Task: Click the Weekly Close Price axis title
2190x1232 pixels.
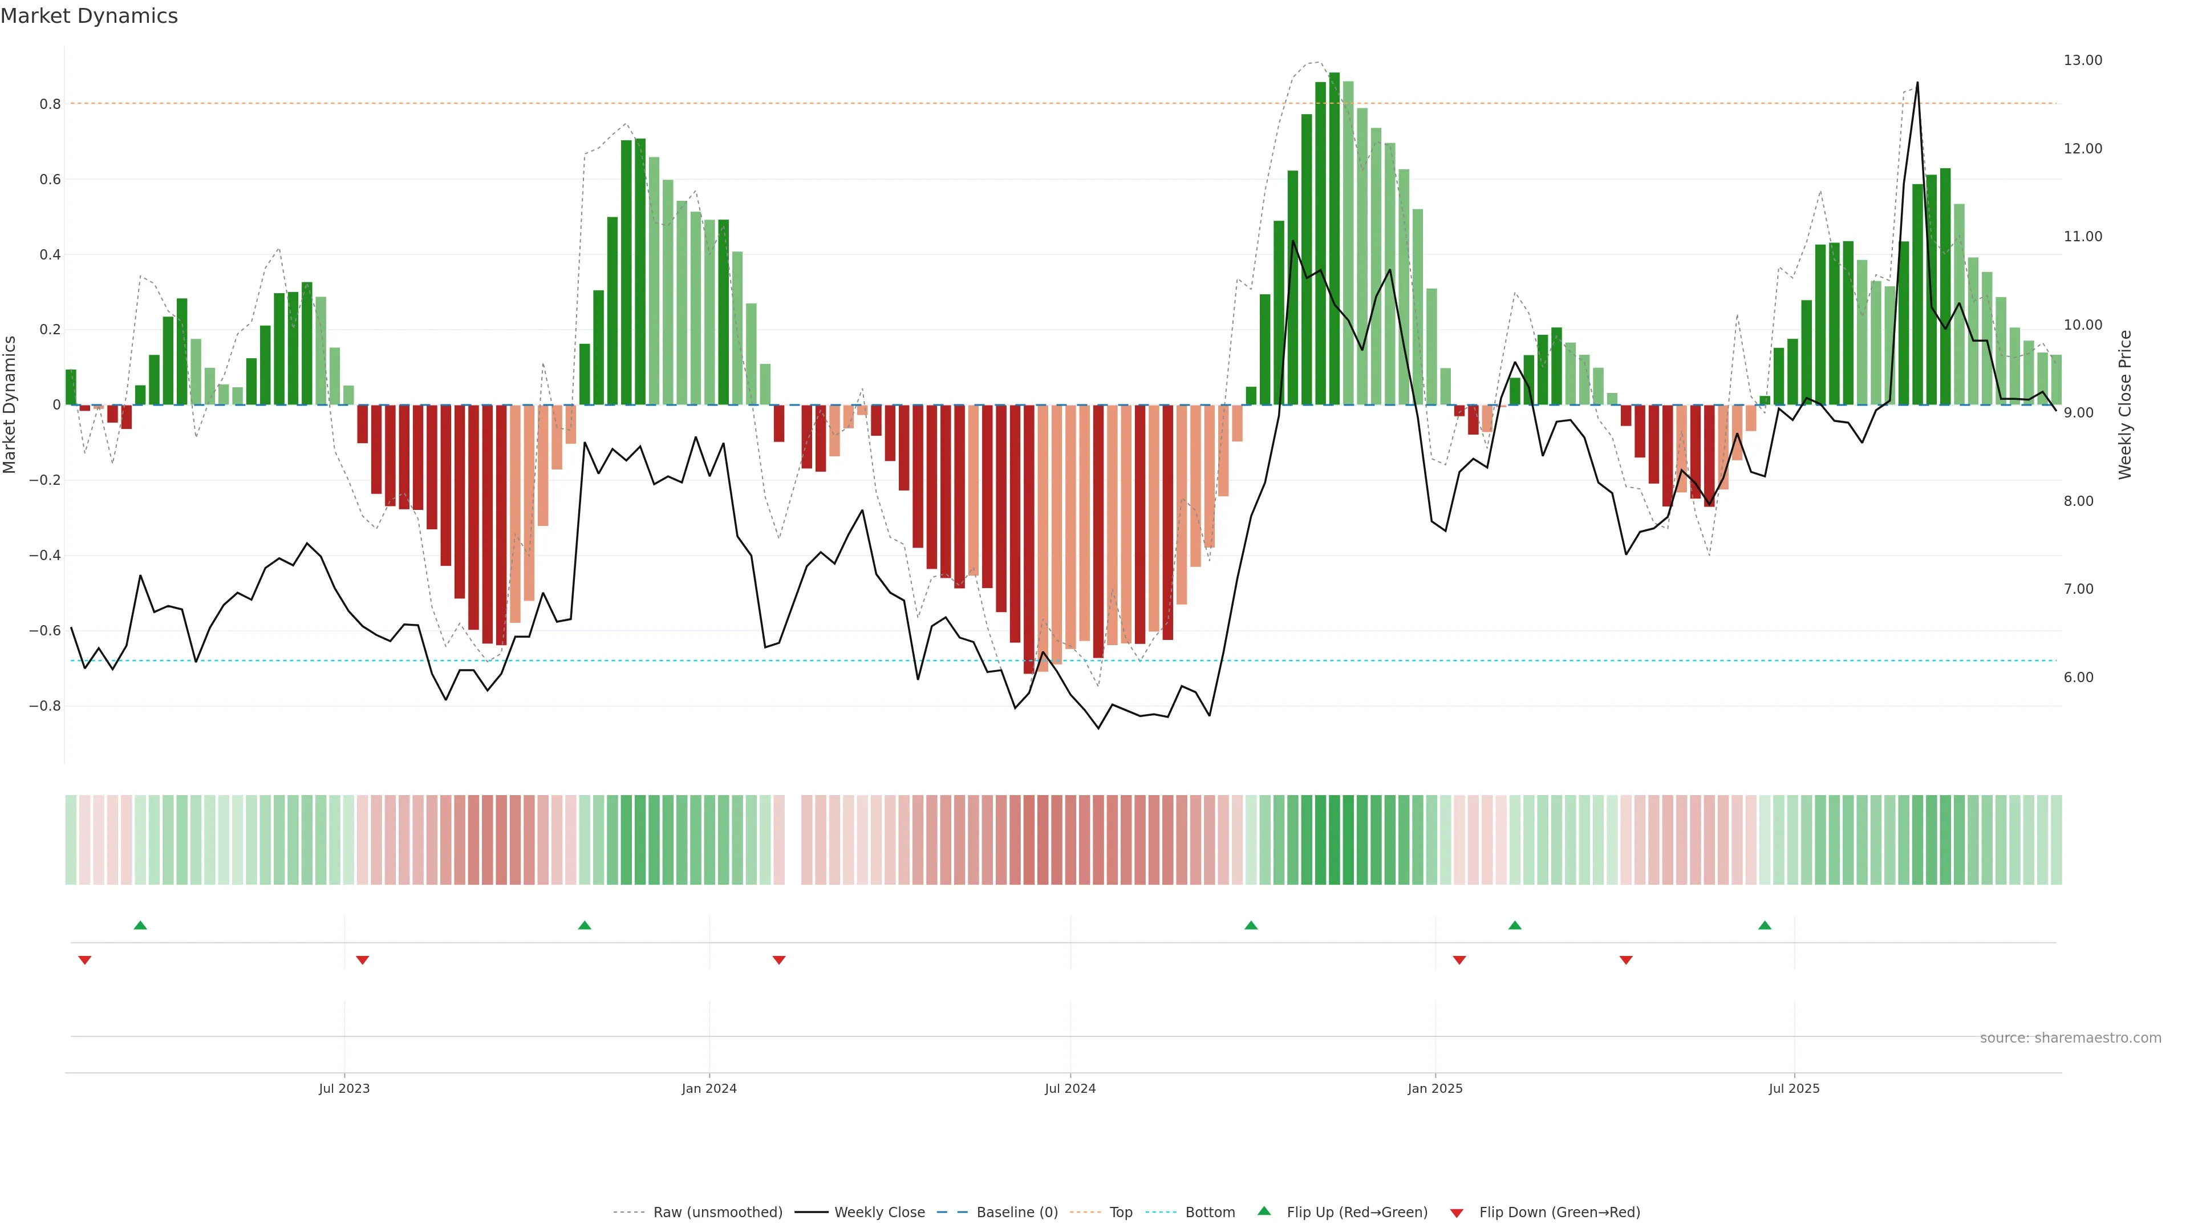Action: click(x=2126, y=405)
